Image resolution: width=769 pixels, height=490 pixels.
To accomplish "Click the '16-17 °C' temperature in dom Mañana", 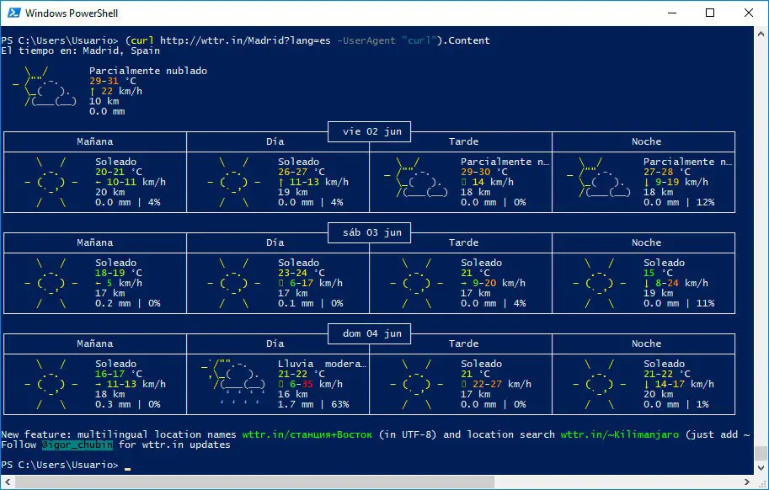I will click(x=119, y=374).
